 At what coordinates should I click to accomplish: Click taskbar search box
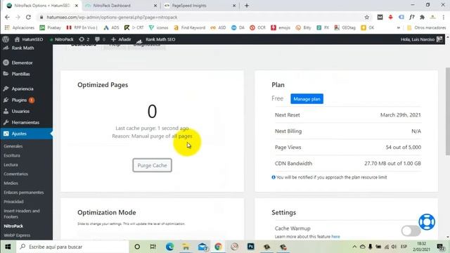tap(72, 247)
